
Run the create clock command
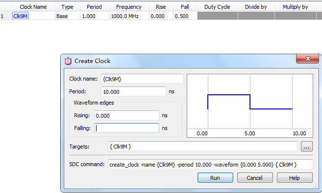coord(215,178)
